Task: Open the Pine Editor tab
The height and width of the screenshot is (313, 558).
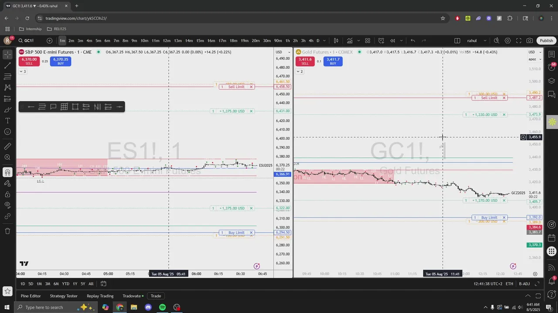Action: tap(31, 296)
